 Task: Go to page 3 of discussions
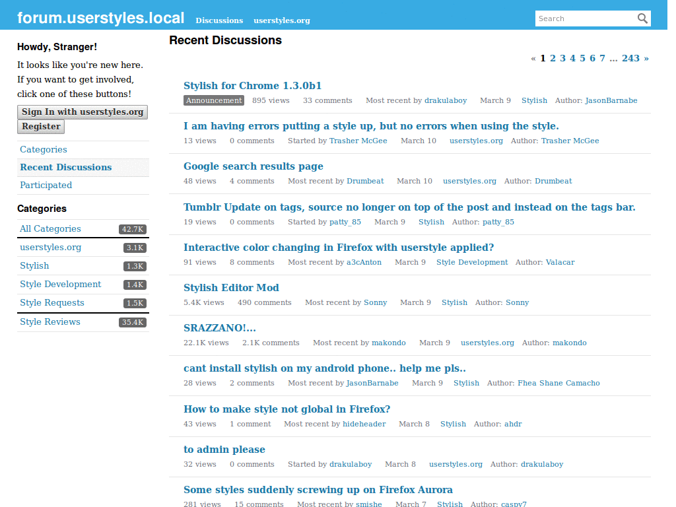(x=562, y=58)
